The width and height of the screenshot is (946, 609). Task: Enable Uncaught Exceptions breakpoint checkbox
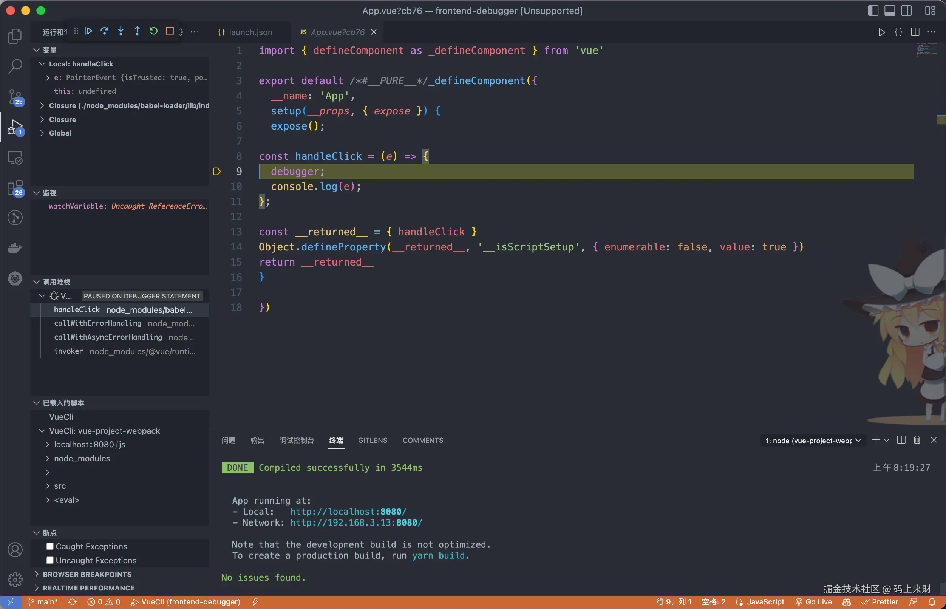point(50,560)
